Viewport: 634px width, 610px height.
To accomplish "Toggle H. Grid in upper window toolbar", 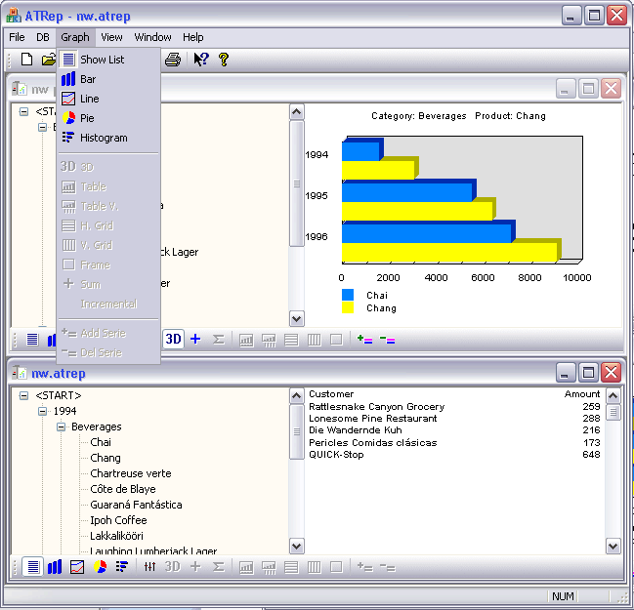I will 291,340.
